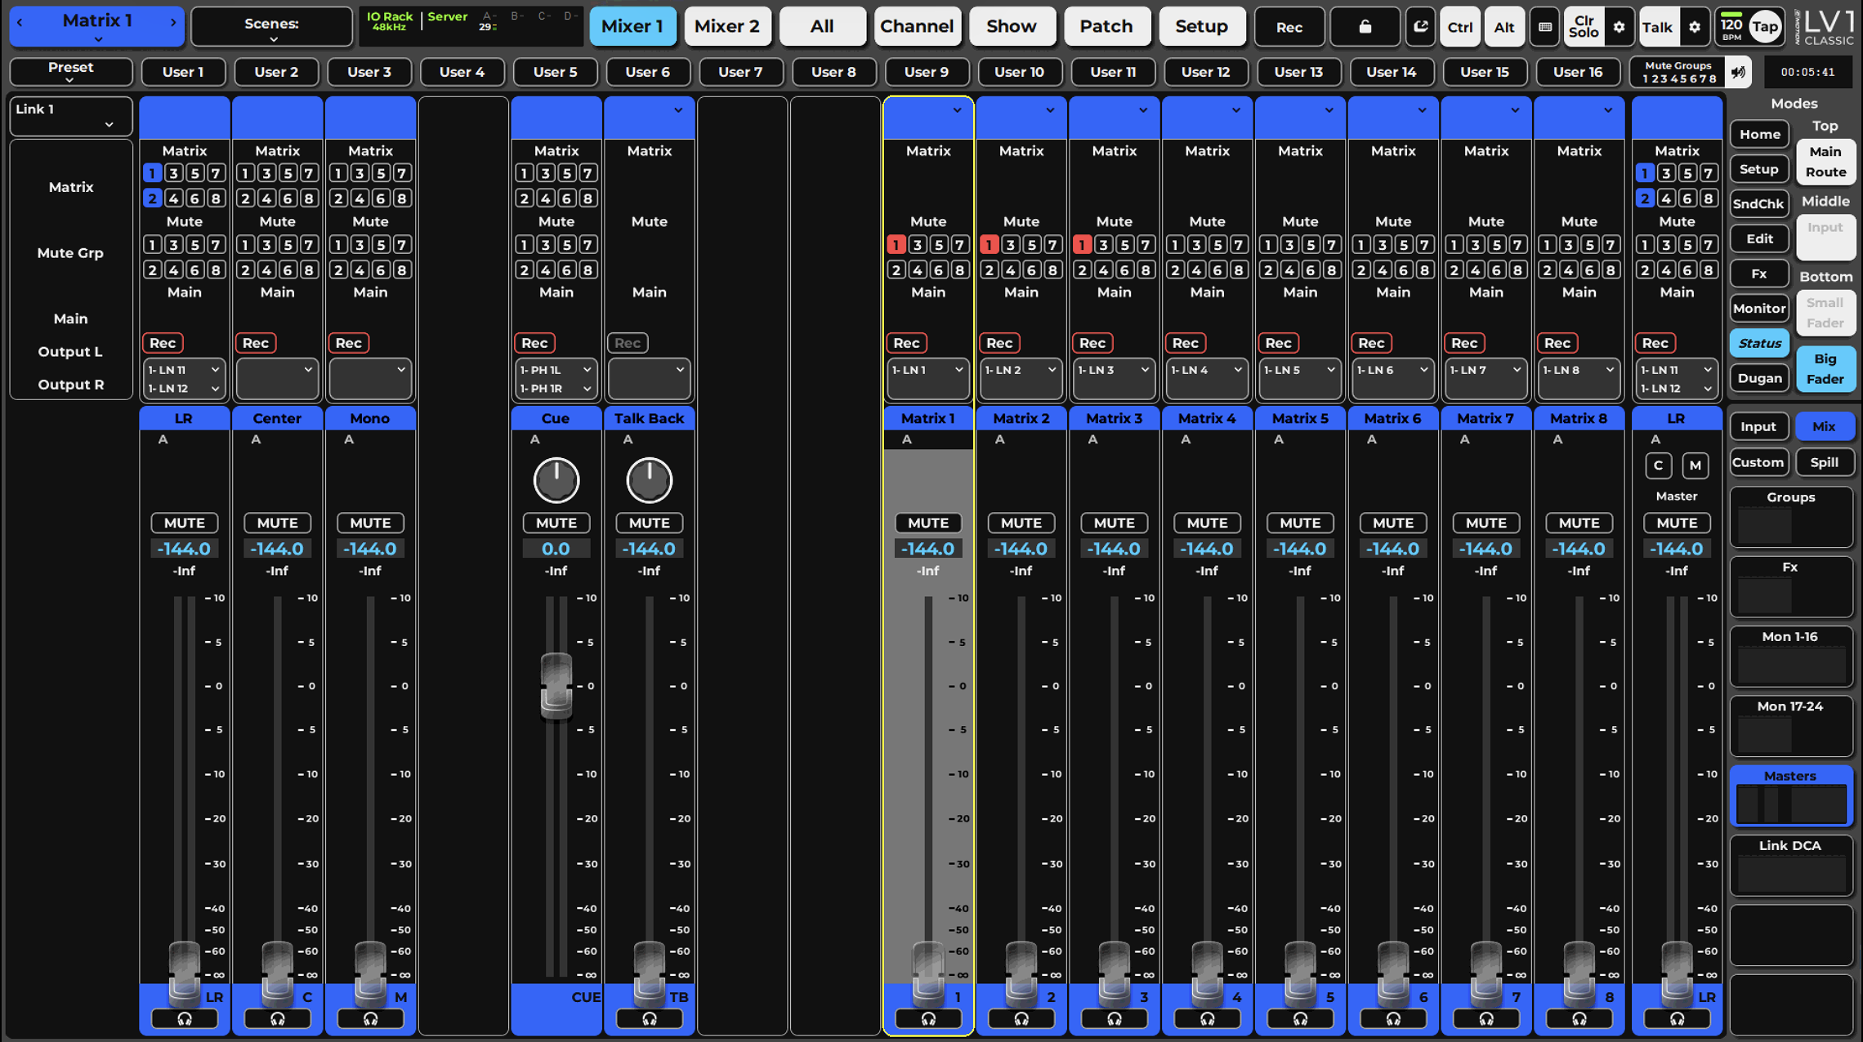
Task: Select the Main Route top mode button
Action: pyautogui.click(x=1825, y=162)
